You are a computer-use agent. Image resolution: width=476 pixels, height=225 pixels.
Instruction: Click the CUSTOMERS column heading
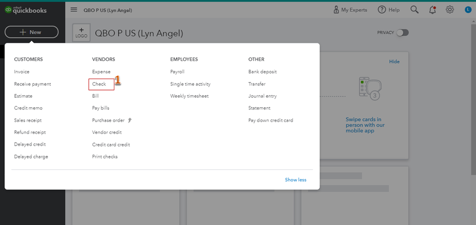click(29, 59)
